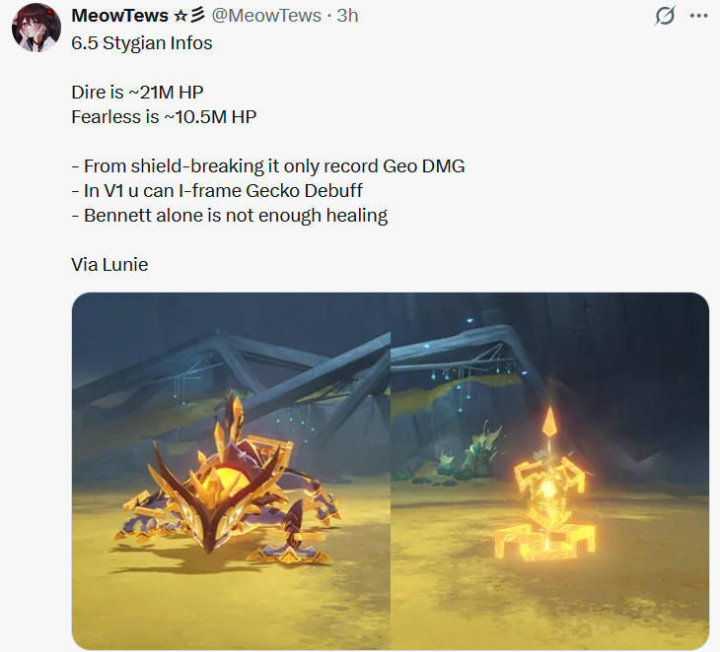
Task: Open the MeowTews display name link
Action: point(119,16)
